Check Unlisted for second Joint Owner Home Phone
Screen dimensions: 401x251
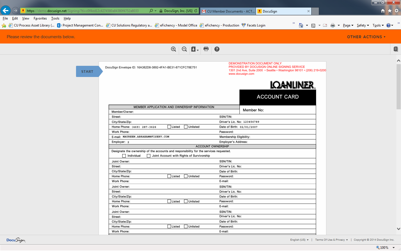pyautogui.click(x=186, y=201)
